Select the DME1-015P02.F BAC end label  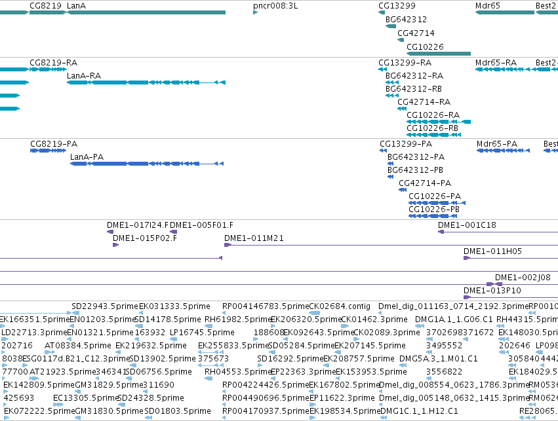click(145, 238)
